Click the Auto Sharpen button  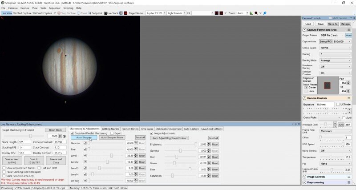(x=84, y=137)
